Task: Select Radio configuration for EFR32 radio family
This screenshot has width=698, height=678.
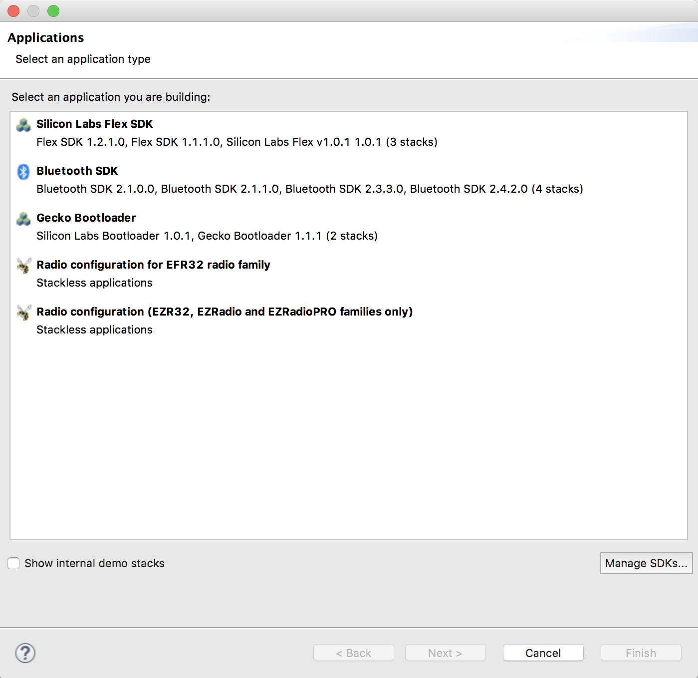Action: [x=153, y=265]
